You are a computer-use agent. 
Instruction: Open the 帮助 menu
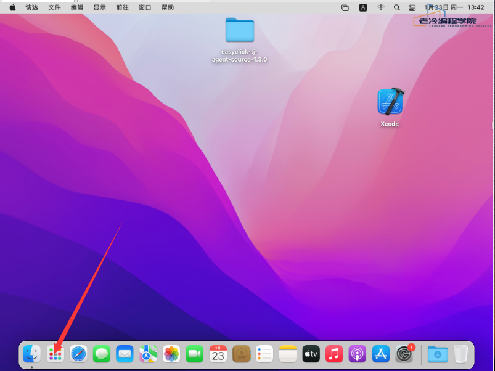168,7
